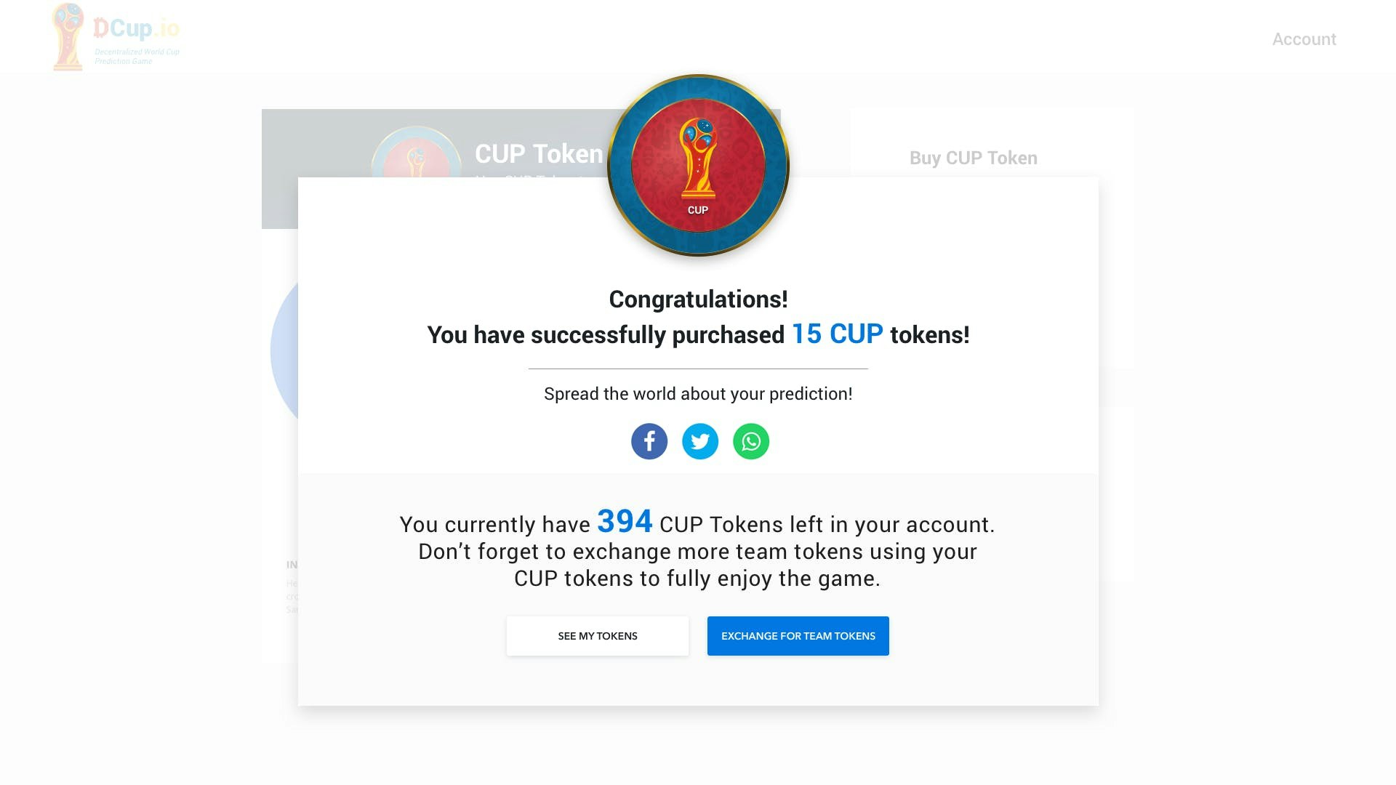This screenshot has width=1396, height=785.
Task: Select the Buy CUP Token heading
Action: (x=973, y=158)
